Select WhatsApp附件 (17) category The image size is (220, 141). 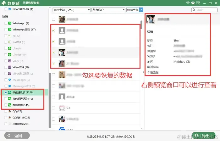pos(24,29)
